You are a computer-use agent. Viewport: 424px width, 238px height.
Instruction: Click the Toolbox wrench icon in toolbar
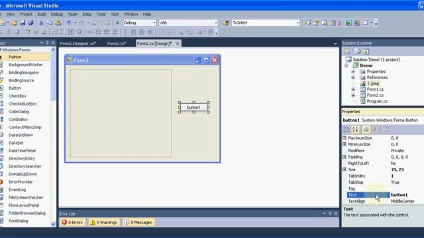(x=341, y=23)
